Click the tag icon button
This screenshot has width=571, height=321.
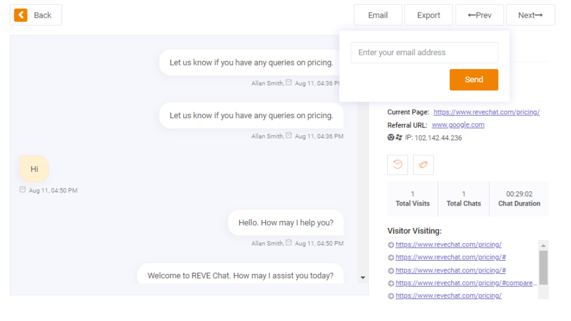tap(423, 164)
